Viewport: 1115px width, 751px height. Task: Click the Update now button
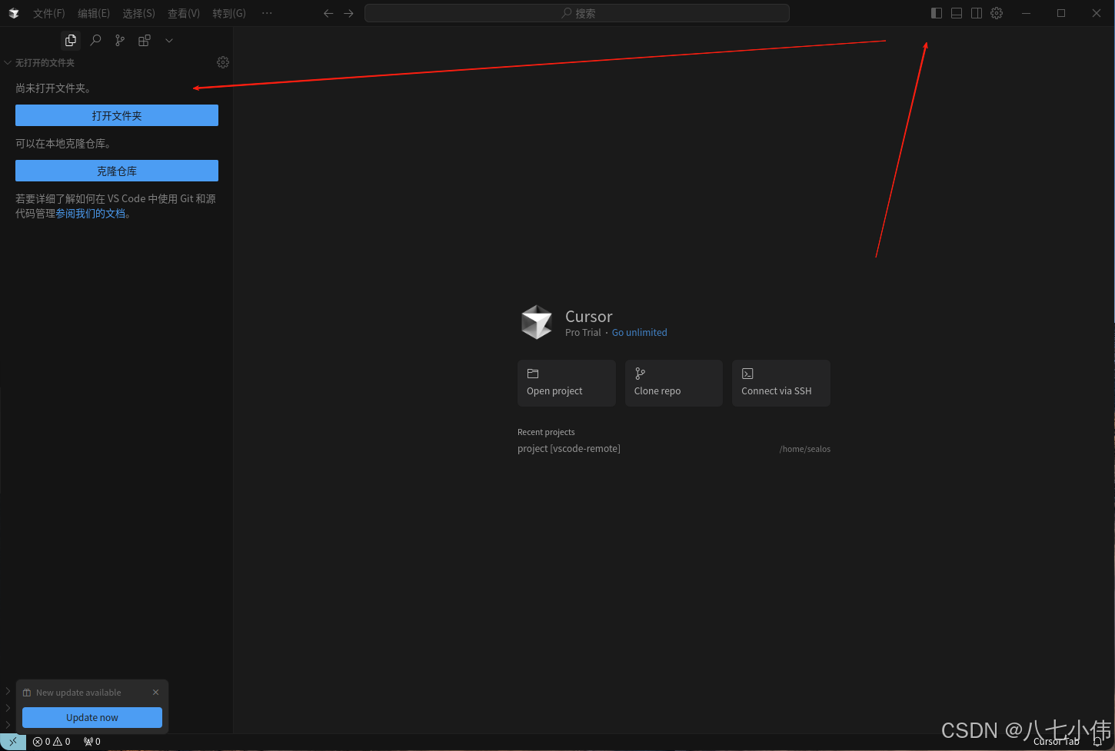click(92, 717)
